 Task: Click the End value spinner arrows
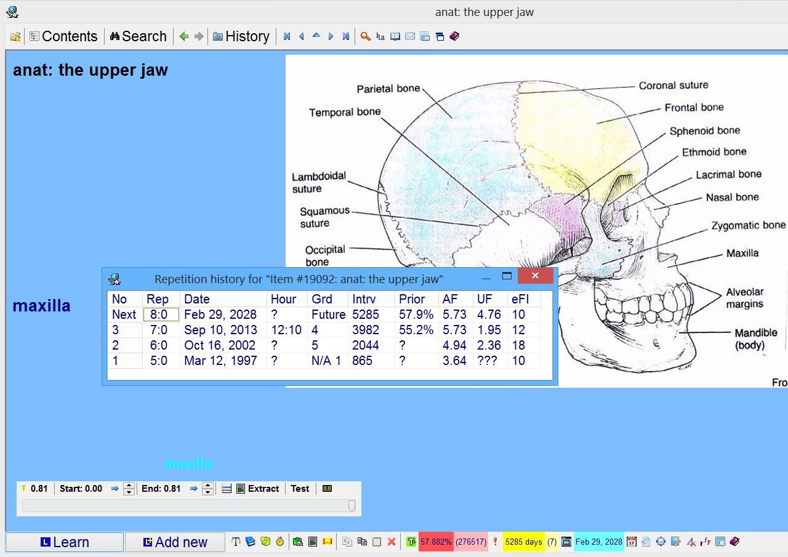pos(208,489)
